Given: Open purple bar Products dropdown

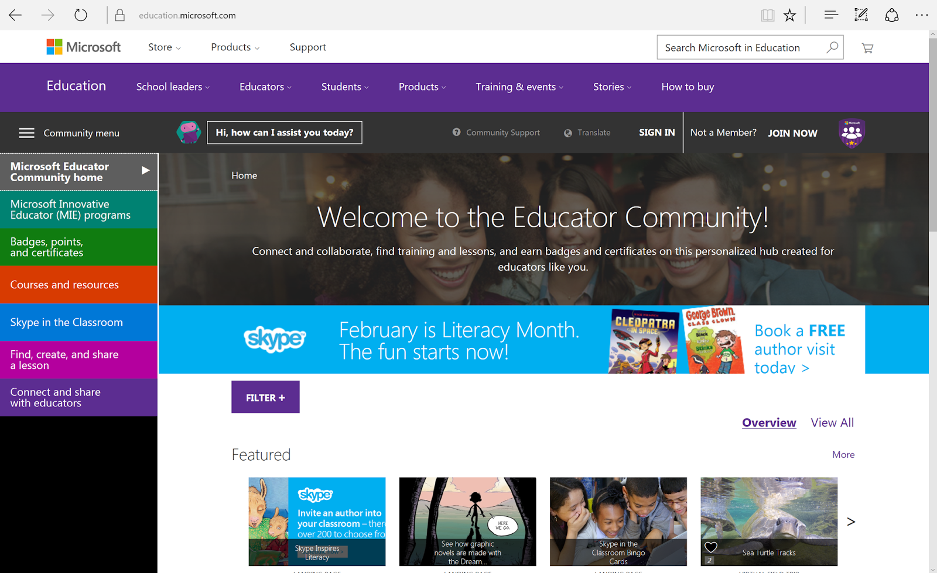Looking at the screenshot, I should pyautogui.click(x=422, y=87).
